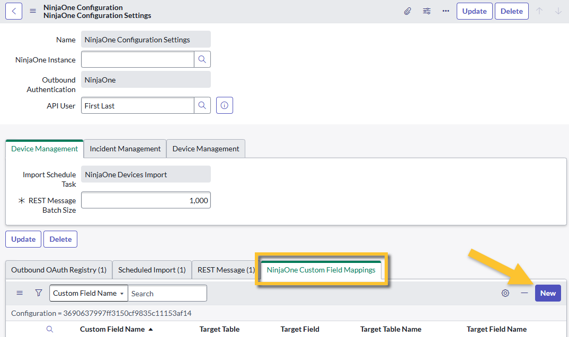Attach a file using the paperclip icon
The height and width of the screenshot is (337, 569).
(x=407, y=11)
